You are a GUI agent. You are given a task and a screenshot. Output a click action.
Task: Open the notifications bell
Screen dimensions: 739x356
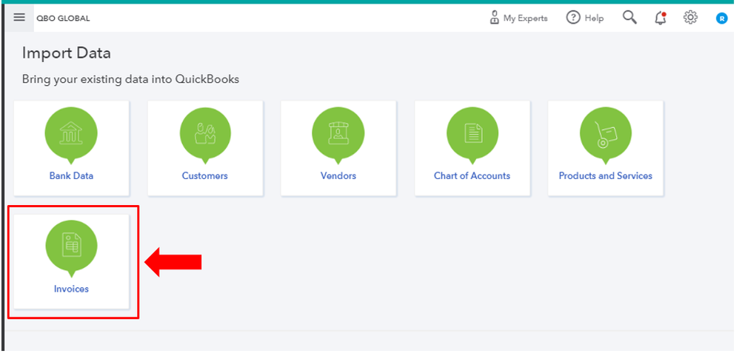coord(661,18)
